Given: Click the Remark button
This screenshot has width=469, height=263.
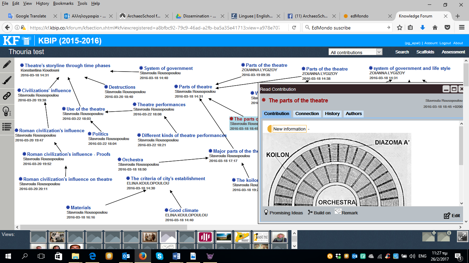Looking at the screenshot, I should click(x=346, y=212).
